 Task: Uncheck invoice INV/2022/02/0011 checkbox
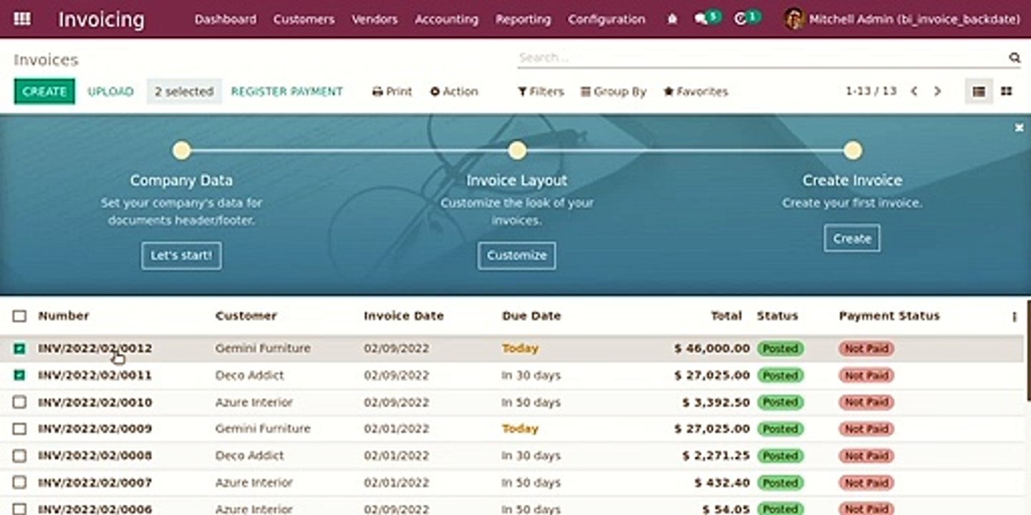19,376
